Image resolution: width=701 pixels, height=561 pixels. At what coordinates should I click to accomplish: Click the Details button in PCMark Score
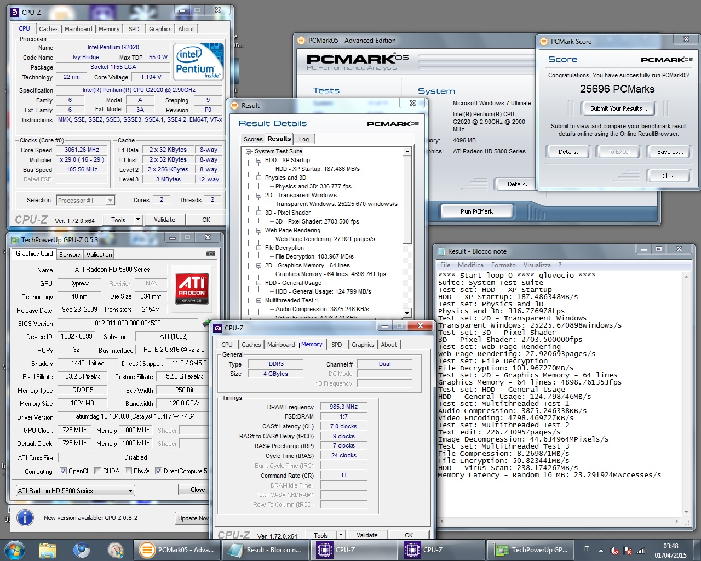[570, 152]
